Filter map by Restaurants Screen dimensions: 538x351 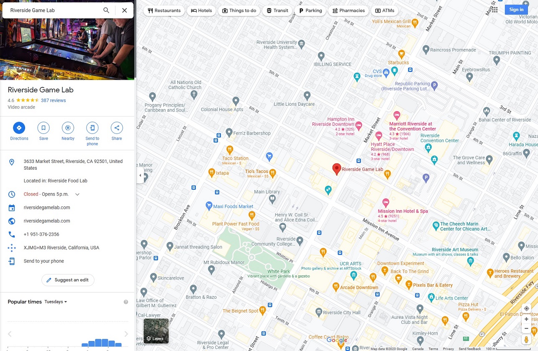(x=164, y=10)
